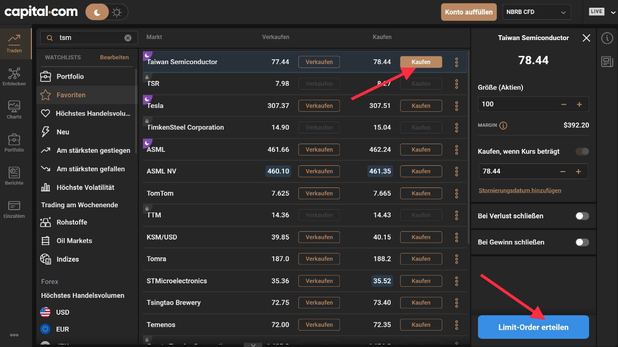The width and height of the screenshot is (618, 347).
Task: Click Stornierungsdatum hinzufügen link
Action: tap(520, 190)
